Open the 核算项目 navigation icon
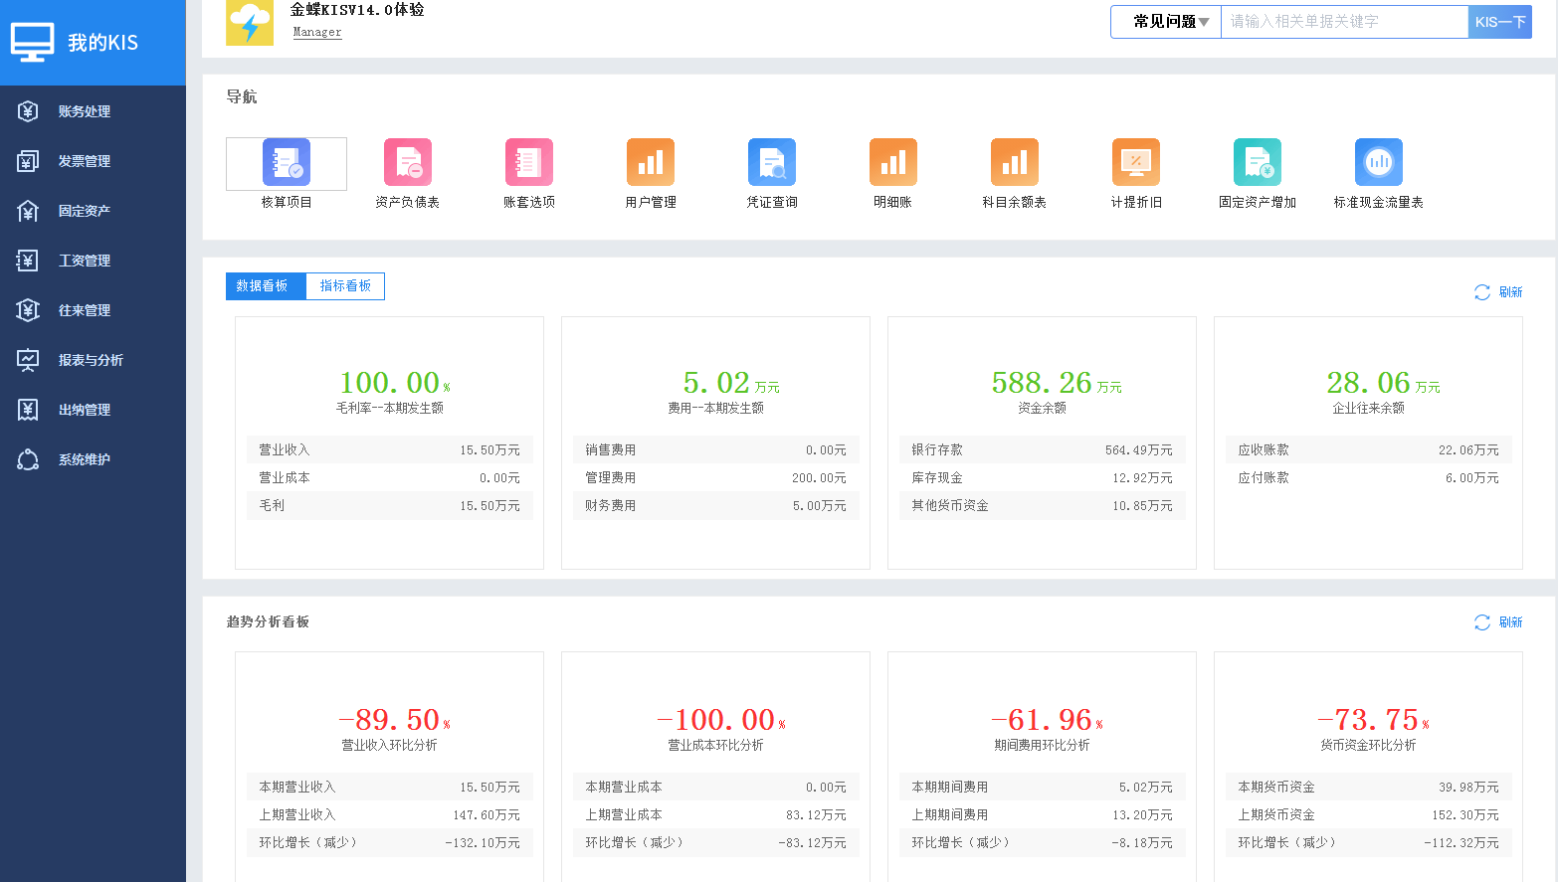1558x882 pixels. coord(287,162)
